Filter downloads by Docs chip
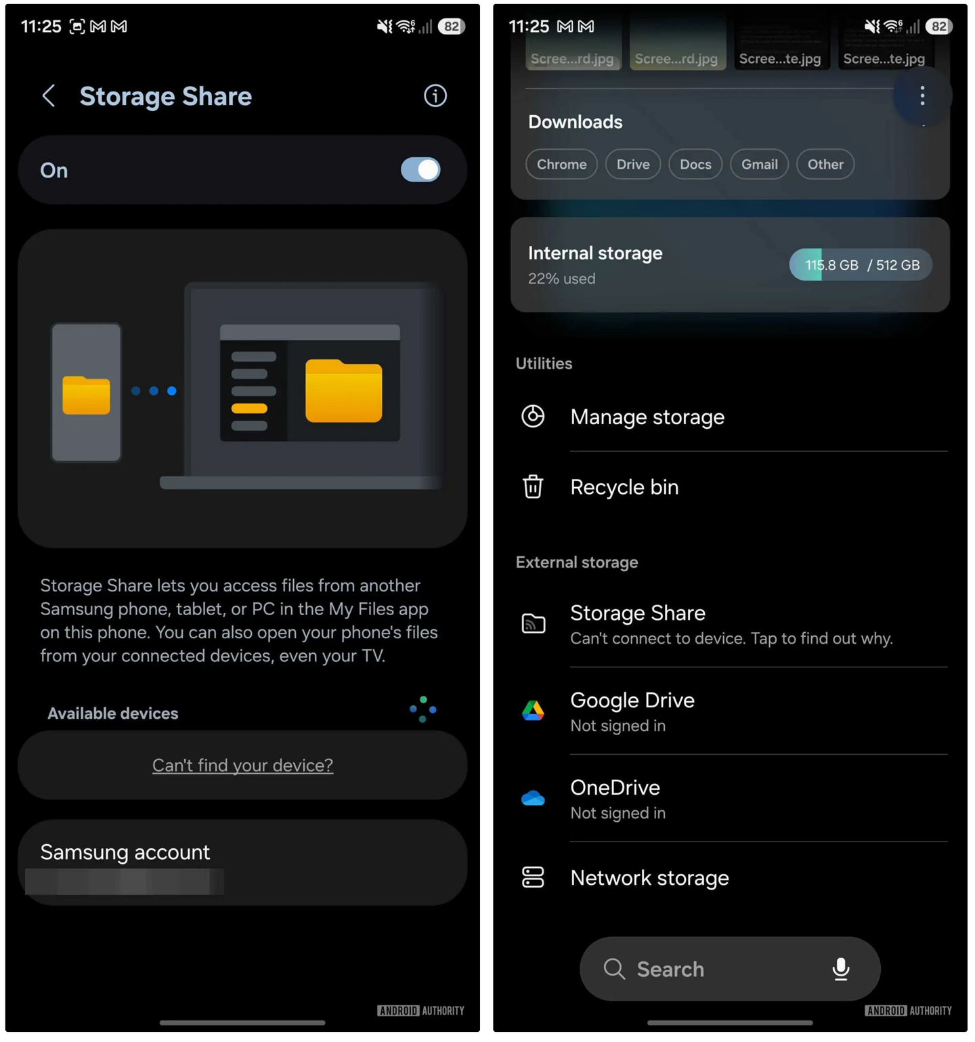 695,165
